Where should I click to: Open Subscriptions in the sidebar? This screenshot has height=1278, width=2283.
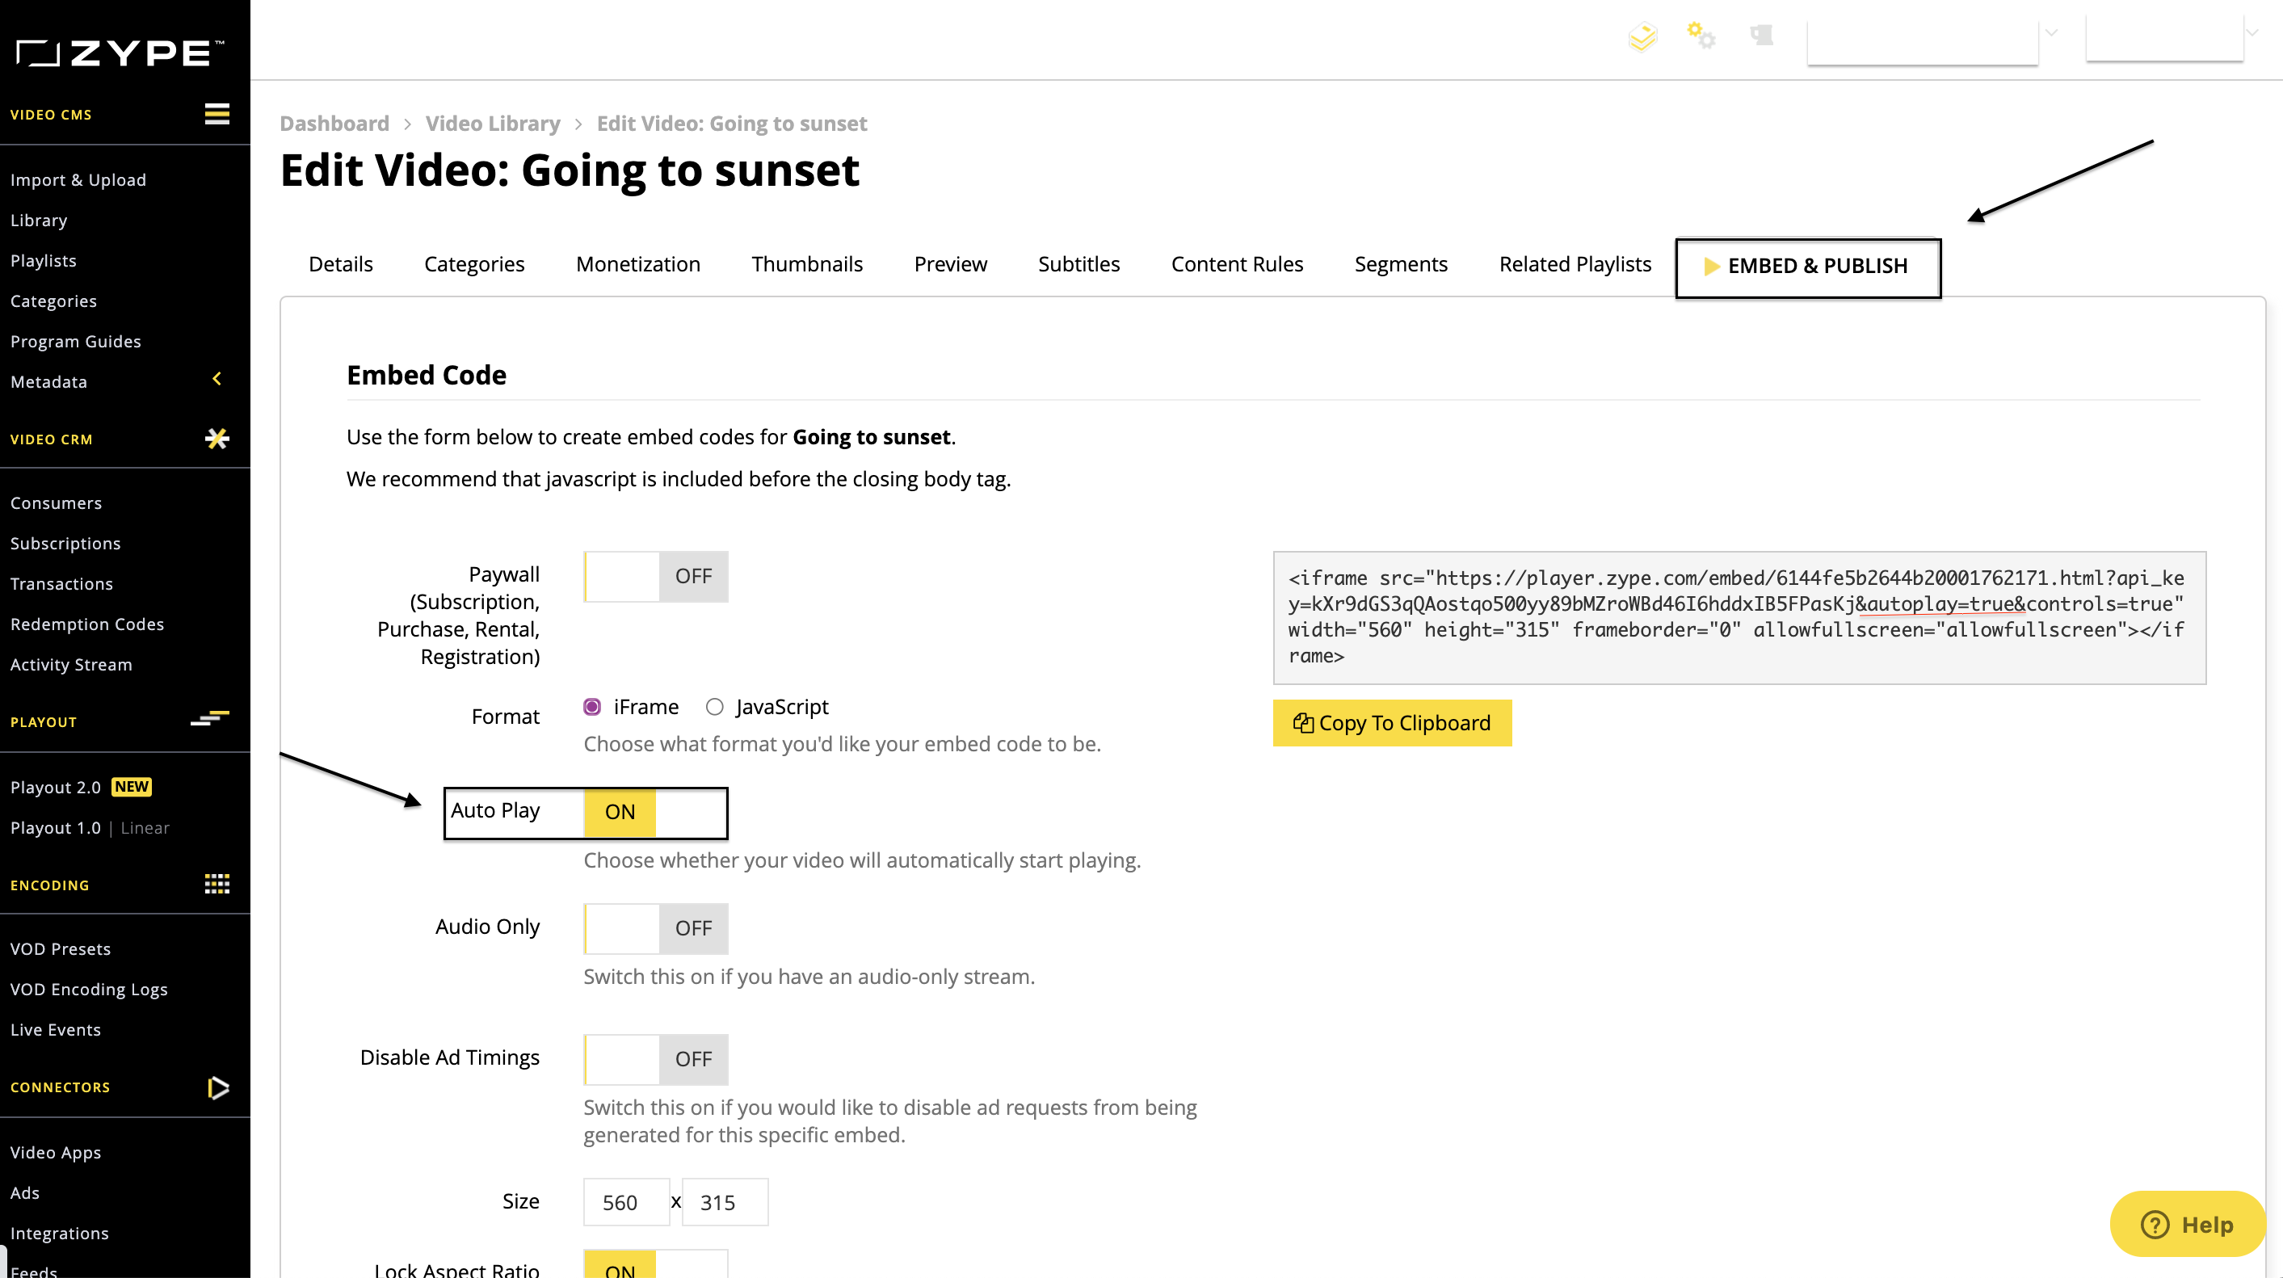click(65, 544)
